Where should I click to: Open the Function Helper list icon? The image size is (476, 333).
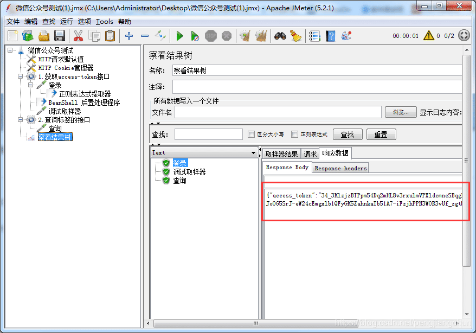[x=314, y=36]
